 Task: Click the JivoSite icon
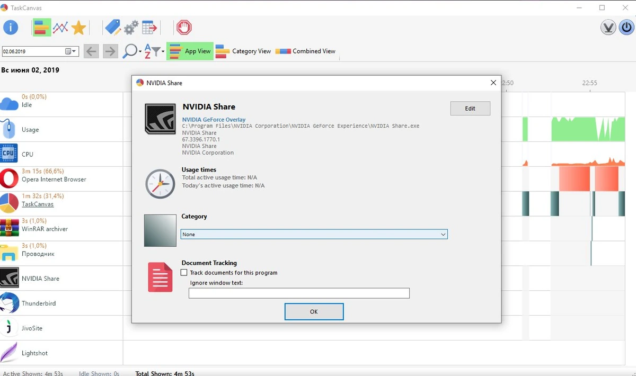pos(9,328)
